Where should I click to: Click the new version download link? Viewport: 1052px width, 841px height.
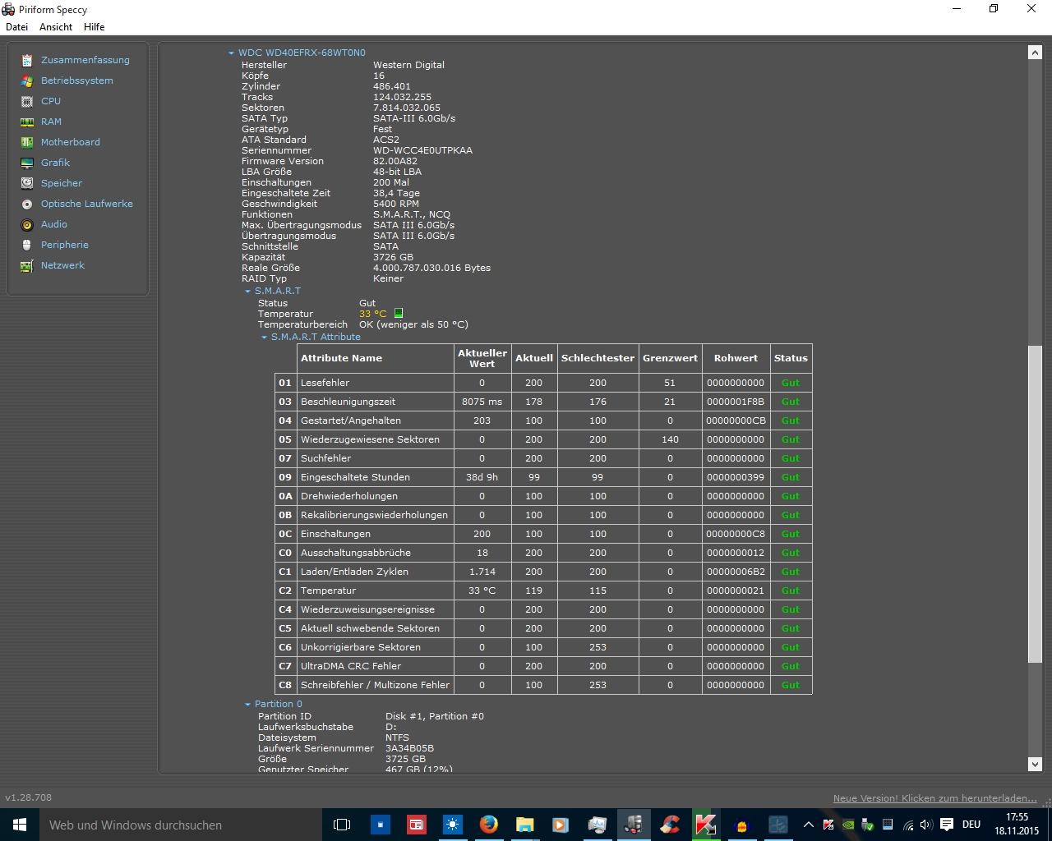935,798
